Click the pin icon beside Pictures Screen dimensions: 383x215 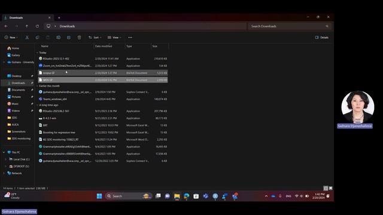pyautogui.click(x=32, y=97)
